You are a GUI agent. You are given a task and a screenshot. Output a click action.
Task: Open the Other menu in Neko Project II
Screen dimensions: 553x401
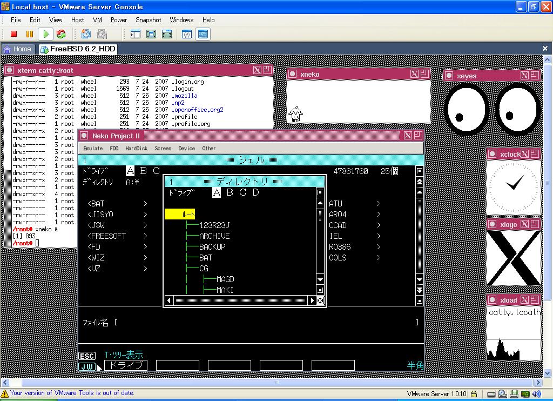(209, 148)
